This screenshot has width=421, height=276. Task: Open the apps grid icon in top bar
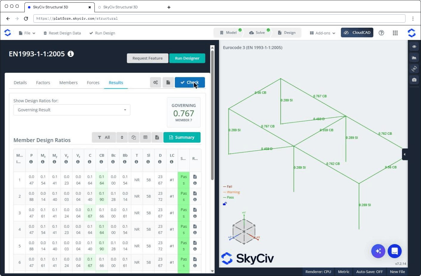(x=395, y=33)
